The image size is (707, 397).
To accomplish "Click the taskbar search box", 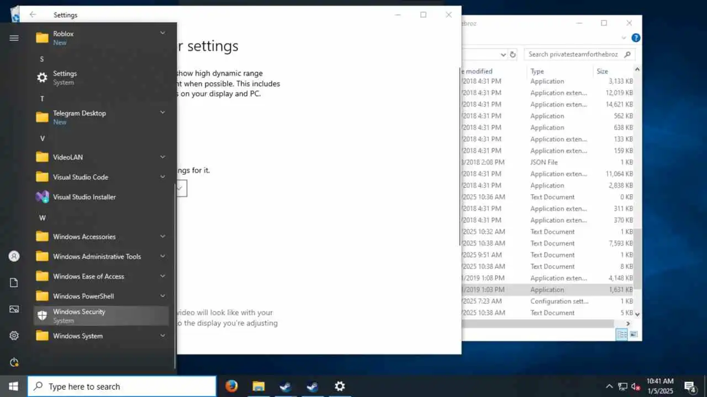I will click(122, 387).
